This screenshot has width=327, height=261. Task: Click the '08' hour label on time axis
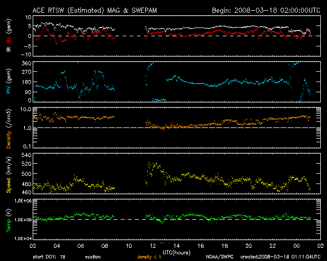tap(105, 246)
